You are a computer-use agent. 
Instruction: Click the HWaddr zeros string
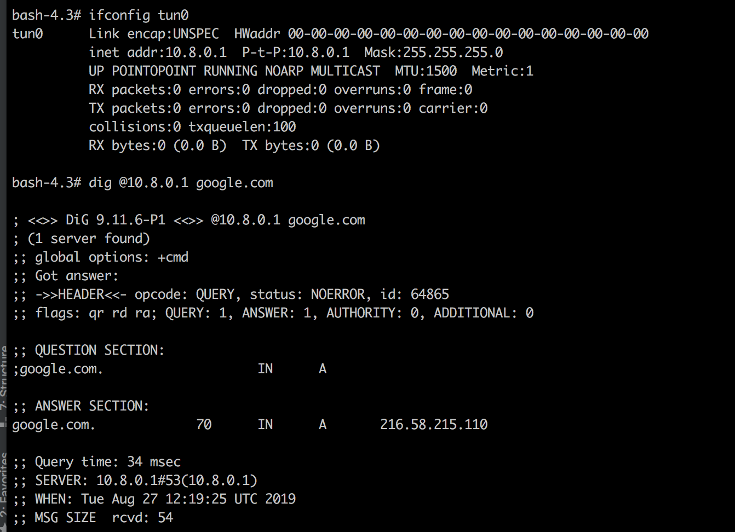[468, 34]
